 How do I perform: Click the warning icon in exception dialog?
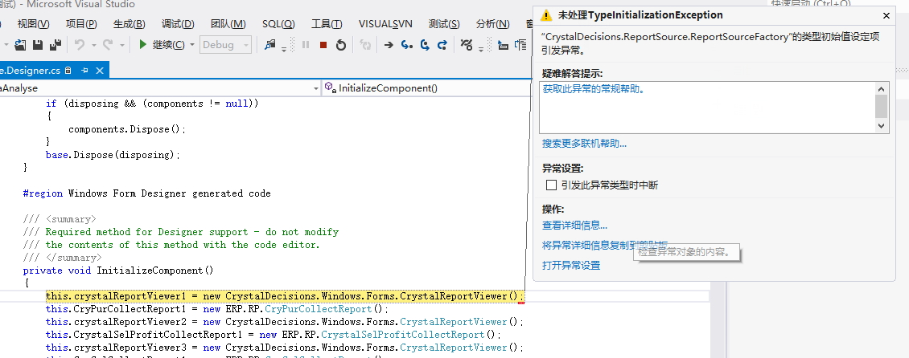(545, 15)
